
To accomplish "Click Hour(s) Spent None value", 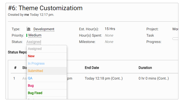I will pos(109,35).
